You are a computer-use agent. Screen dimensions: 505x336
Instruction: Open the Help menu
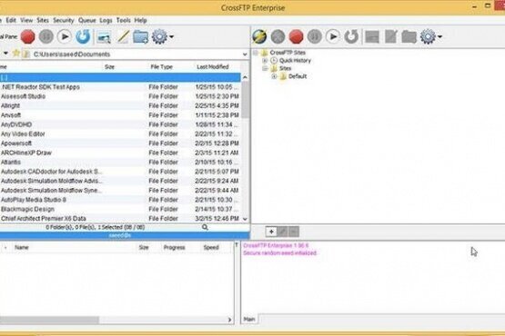(140, 20)
